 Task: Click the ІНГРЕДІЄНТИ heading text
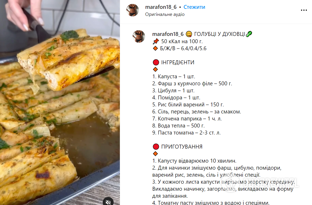pos(178,62)
